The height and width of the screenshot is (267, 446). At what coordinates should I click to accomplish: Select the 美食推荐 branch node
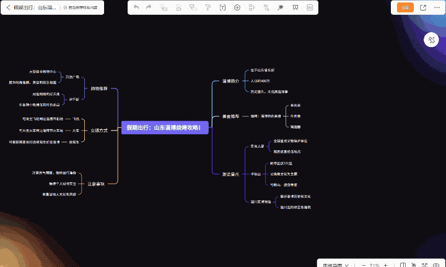(230, 116)
